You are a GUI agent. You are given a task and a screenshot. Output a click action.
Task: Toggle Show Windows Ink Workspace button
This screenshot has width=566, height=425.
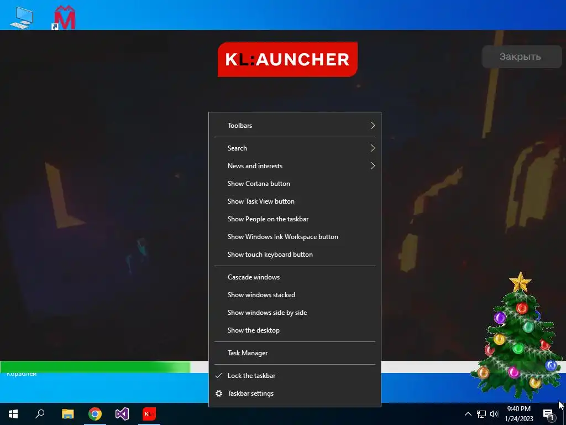(x=295, y=237)
